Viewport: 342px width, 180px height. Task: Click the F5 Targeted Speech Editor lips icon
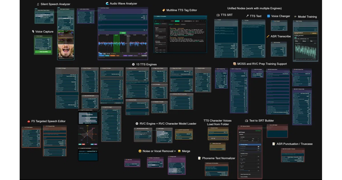coord(29,121)
